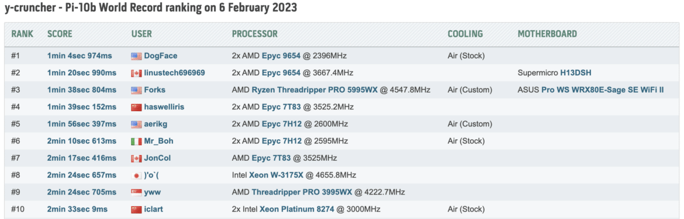Open Mr_Boh user profile

[159, 141]
